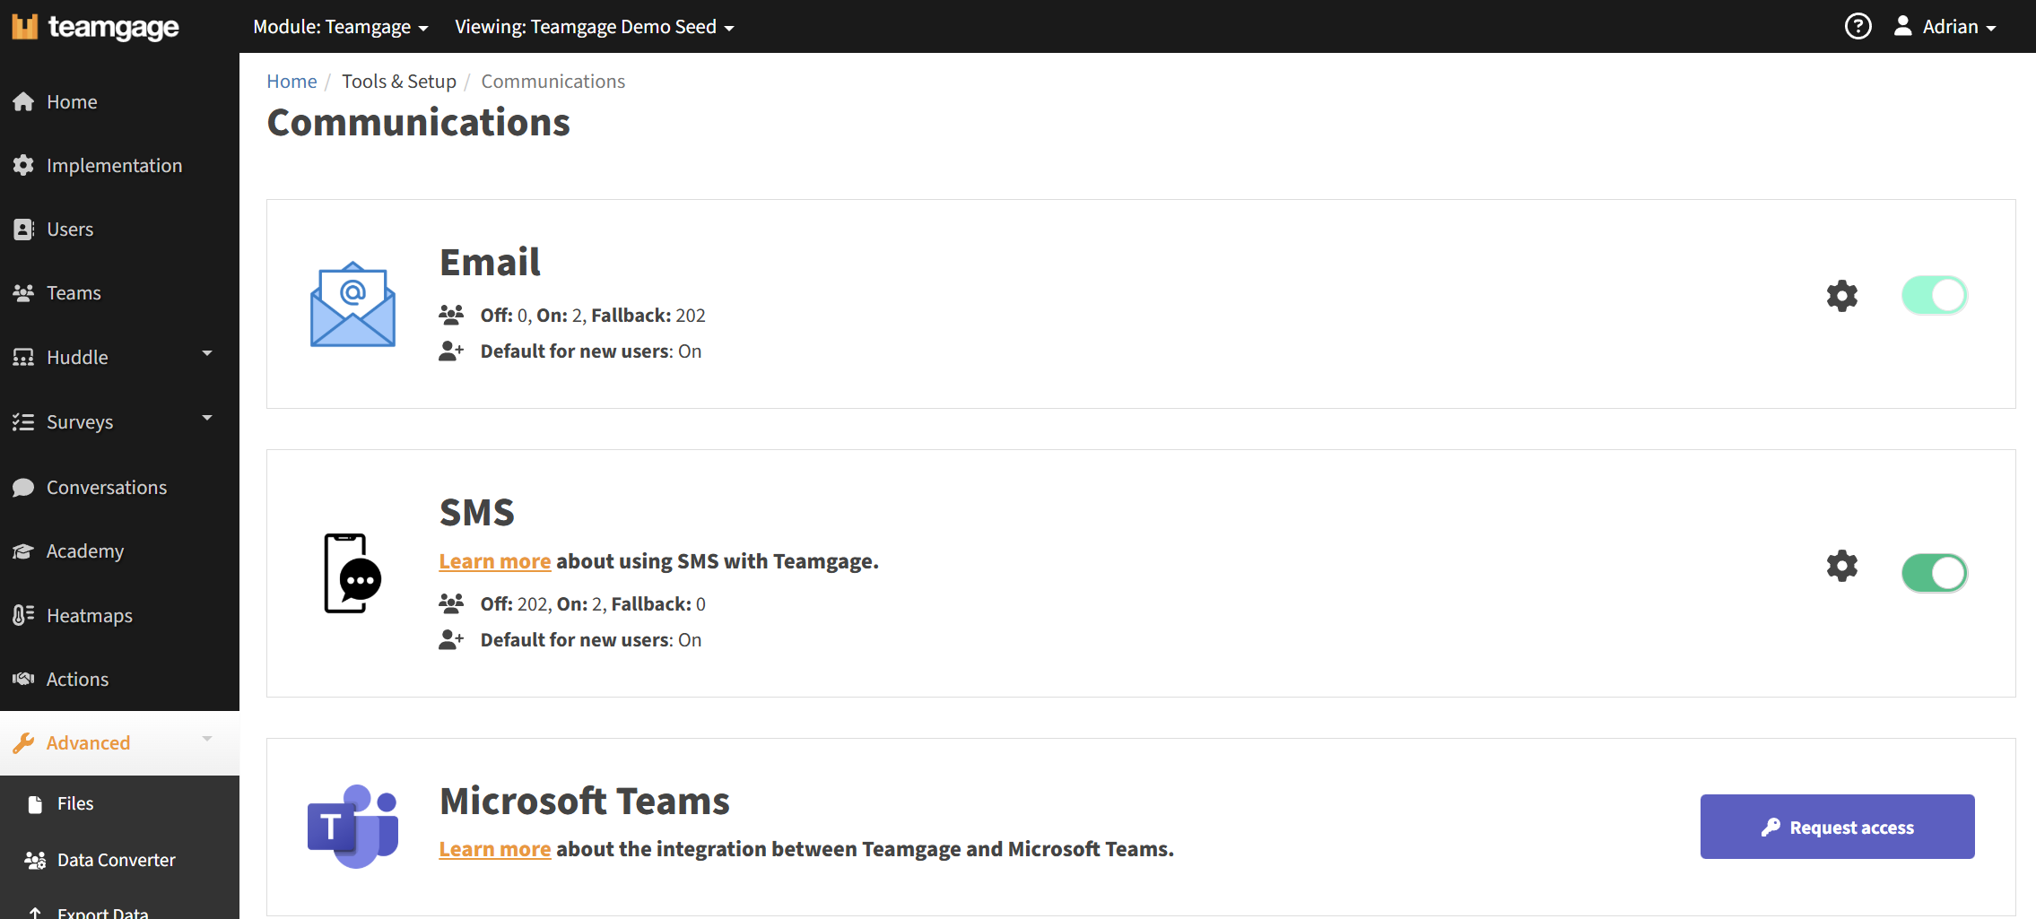Screen dimensions: 2036x919
Task: Click add-user icon beside SMS default setting
Action: tap(451, 639)
